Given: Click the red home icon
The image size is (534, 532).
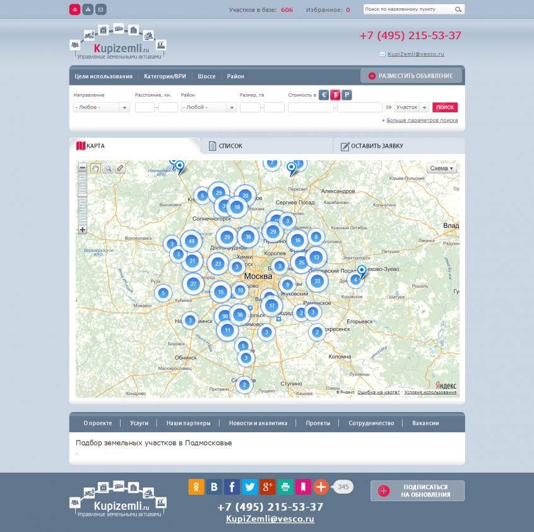Looking at the screenshot, I should pos(75,9).
